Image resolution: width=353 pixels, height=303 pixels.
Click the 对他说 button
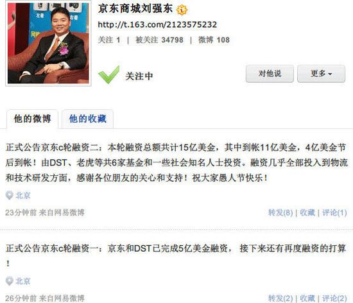[x=270, y=74]
